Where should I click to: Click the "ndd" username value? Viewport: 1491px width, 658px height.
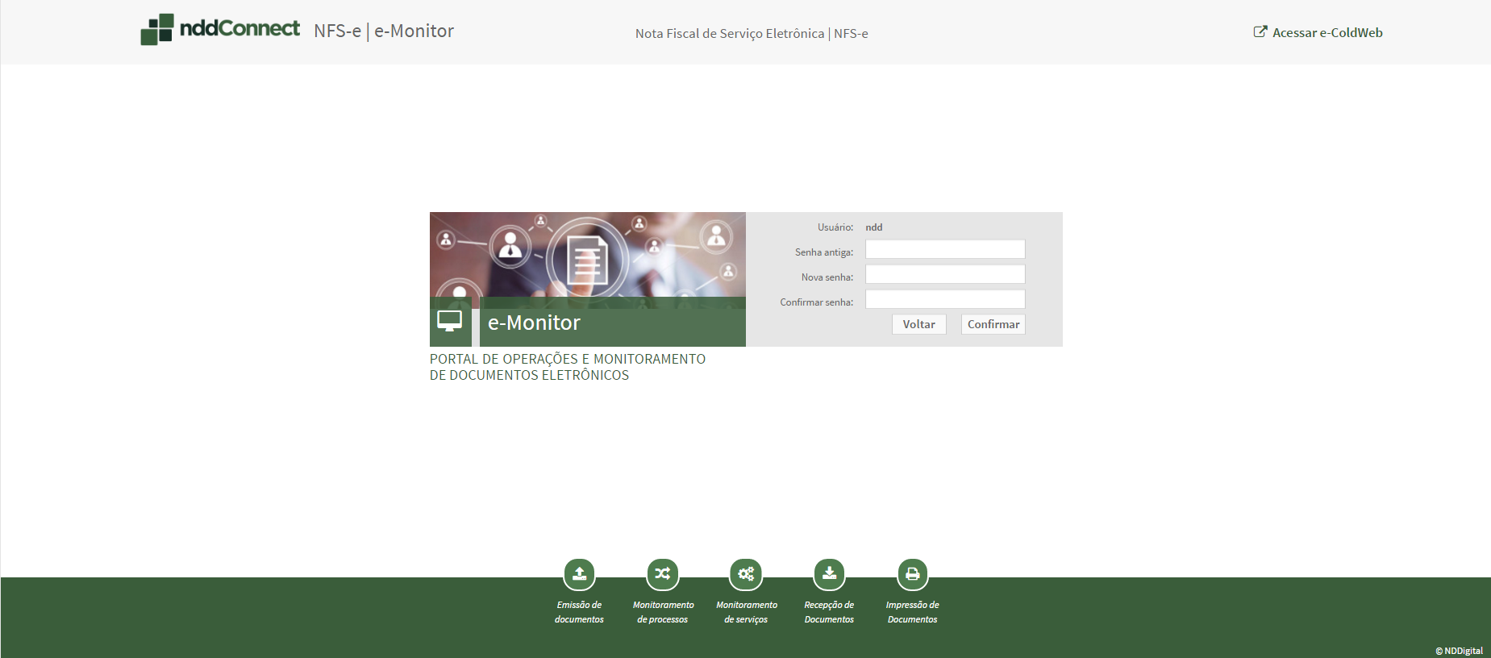click(874, 227)
